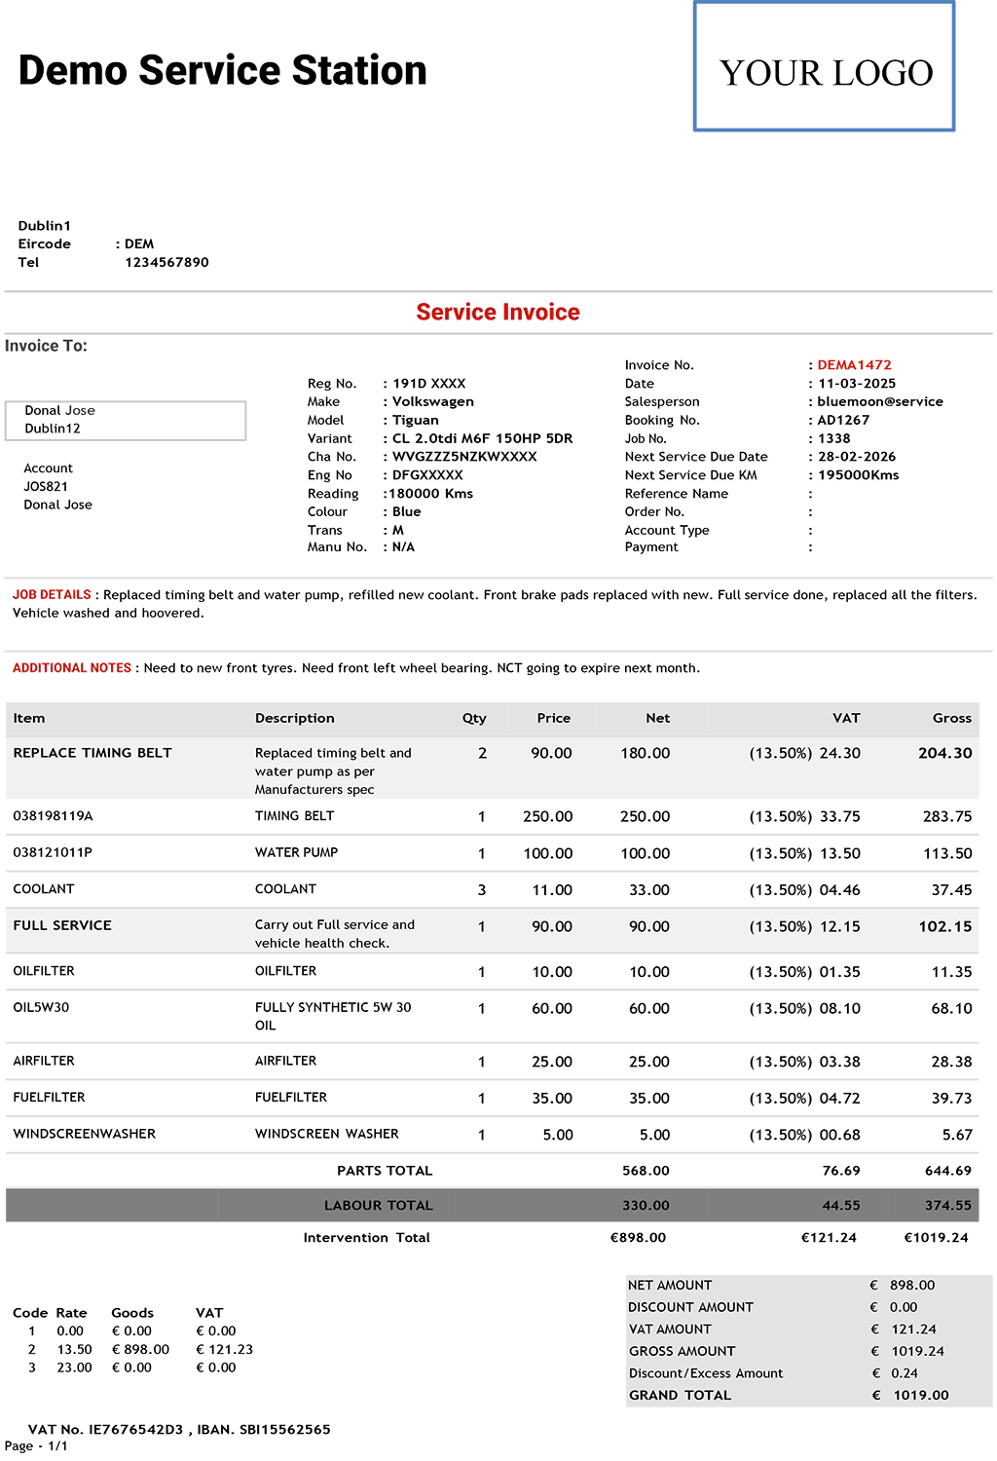The width and height of the screenshot is (997, 1461).
Task: Select registration 191D XXXX
Action: 429,384
